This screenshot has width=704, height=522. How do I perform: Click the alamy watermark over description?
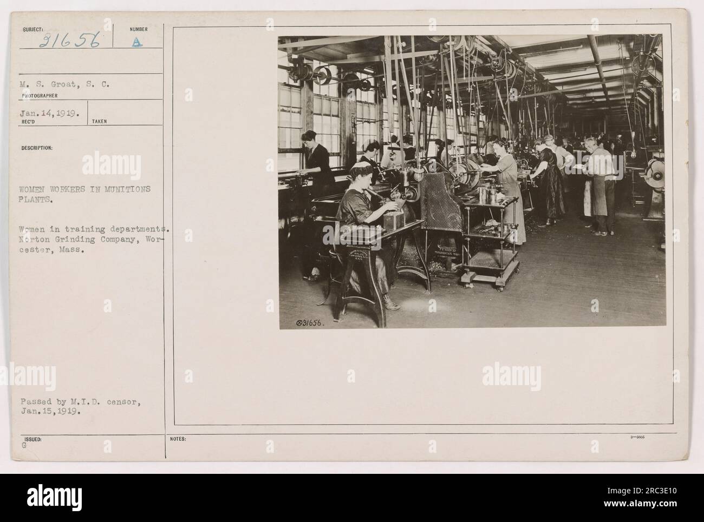(112, 165)
